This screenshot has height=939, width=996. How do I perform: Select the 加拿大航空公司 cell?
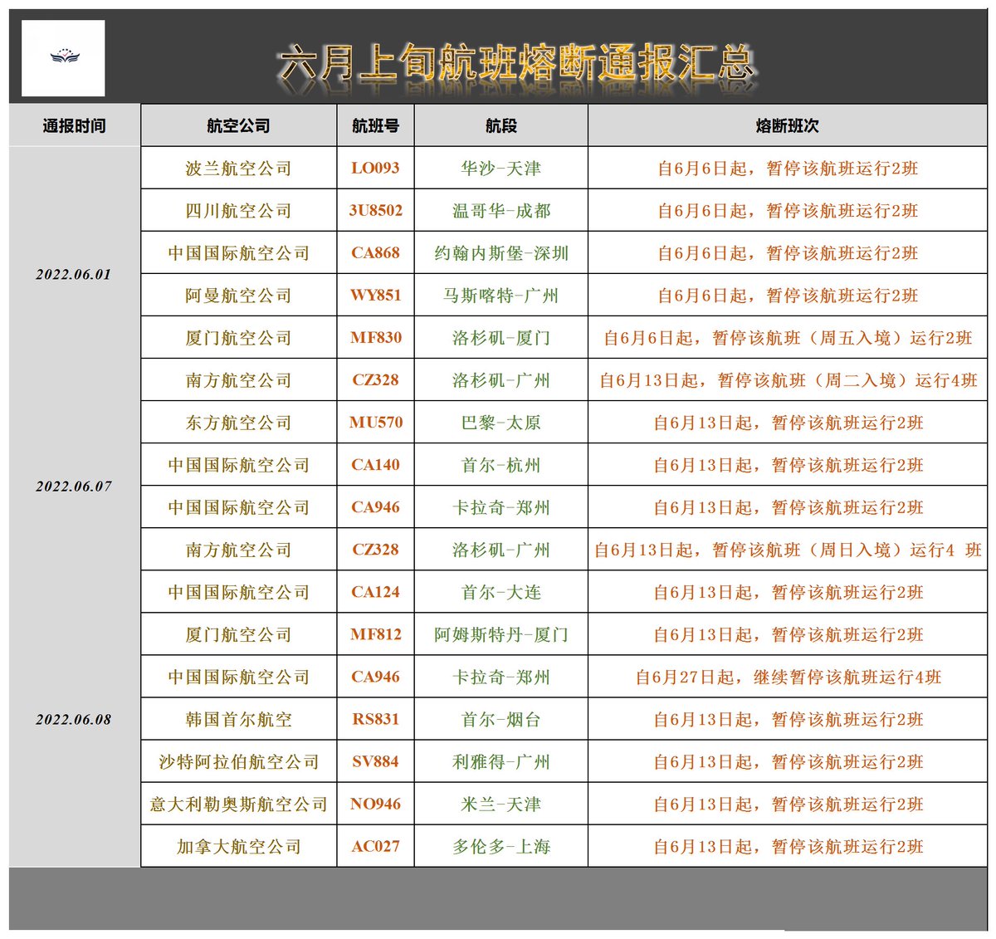(x=239, y=847)
